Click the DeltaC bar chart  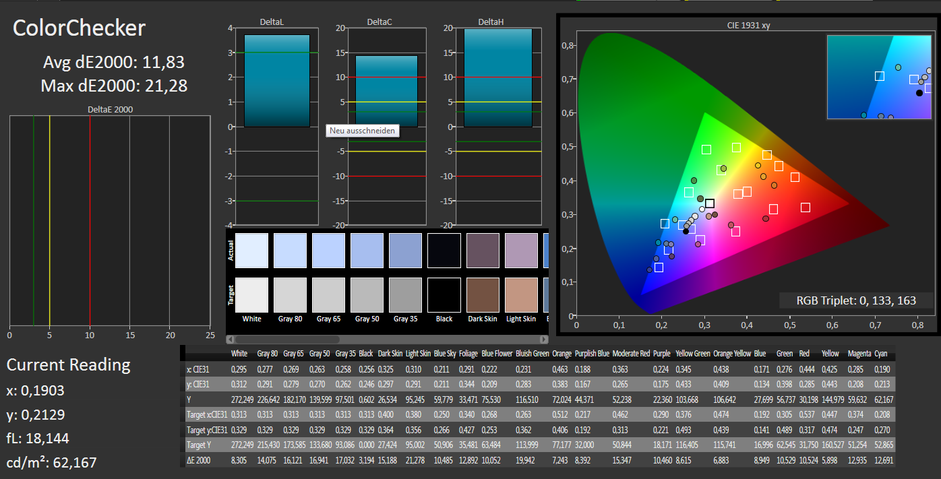point(386,126)
